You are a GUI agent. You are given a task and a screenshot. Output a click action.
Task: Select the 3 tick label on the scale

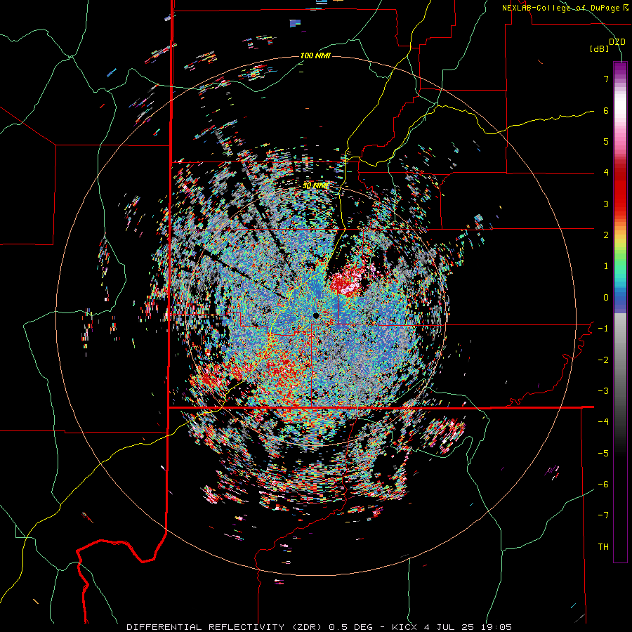click(606, 204)
